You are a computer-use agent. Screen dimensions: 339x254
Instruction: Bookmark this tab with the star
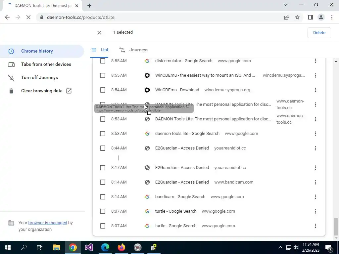click(297, 17)
